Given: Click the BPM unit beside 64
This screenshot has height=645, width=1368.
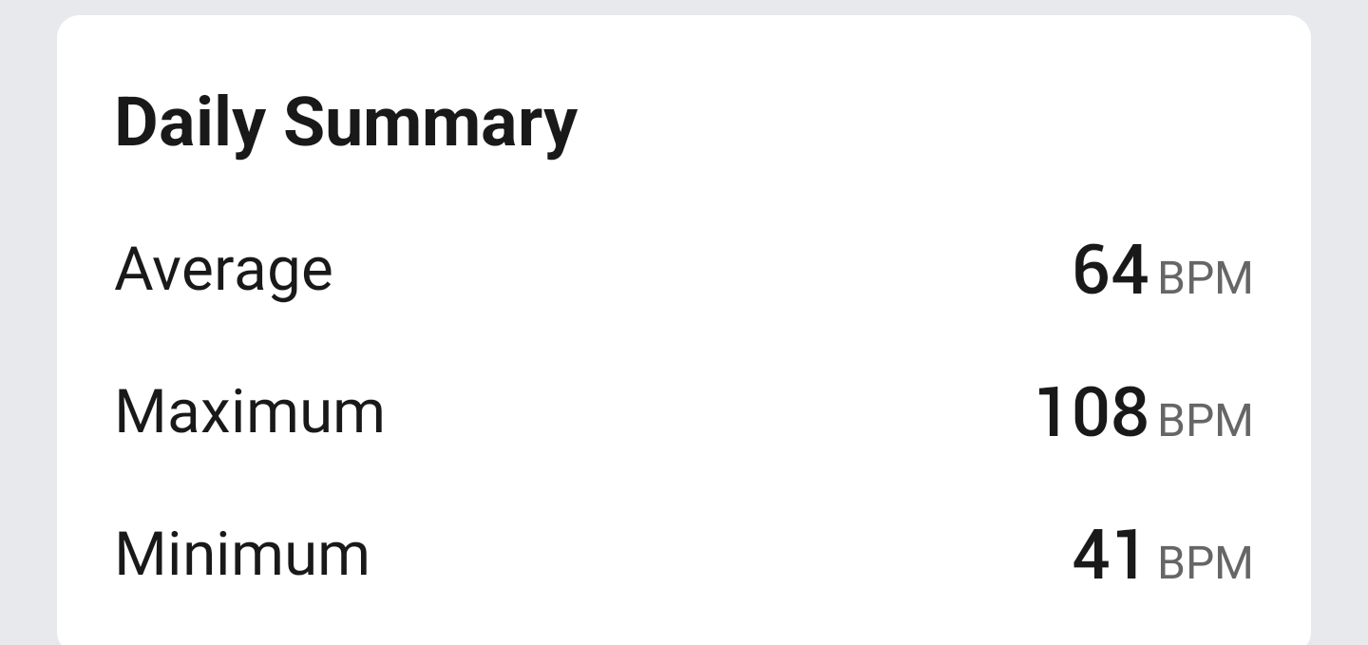Looking at the screenshot, I should coord(1205,278).
